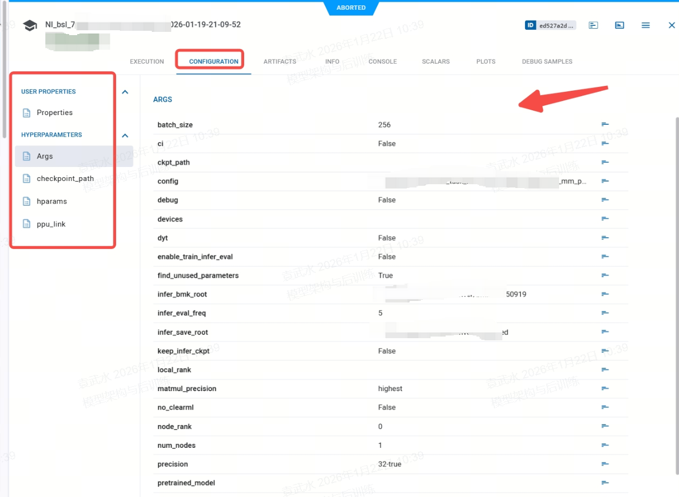Copy the task ID ed527a2d badge
Image resolution: width=679 pixels, height=497 pixels.
tap(550, 25)
